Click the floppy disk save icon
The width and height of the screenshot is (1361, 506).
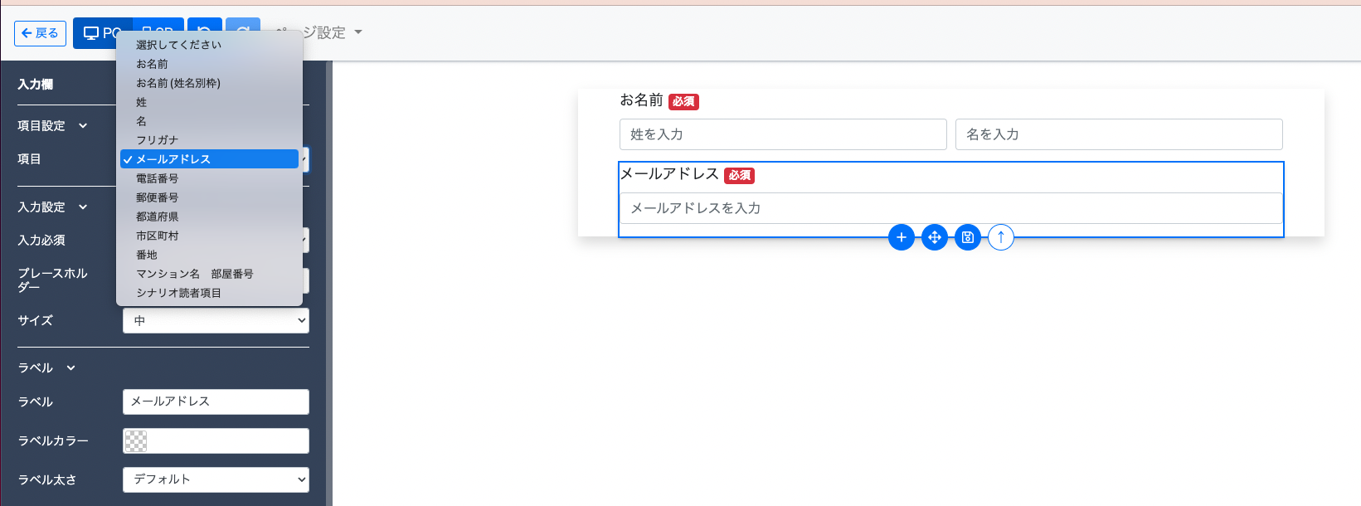[x=967, y=237]
